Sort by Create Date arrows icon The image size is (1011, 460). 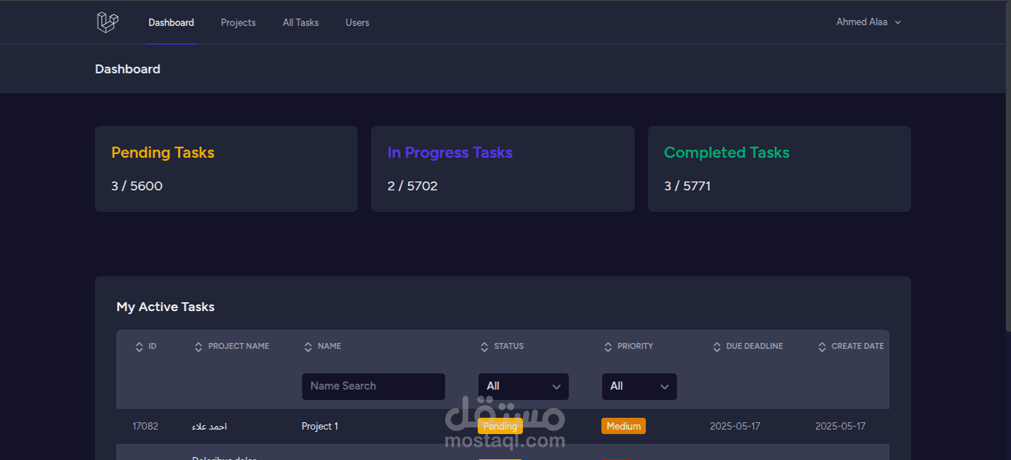pyautogui.click(x=822, y=347)
